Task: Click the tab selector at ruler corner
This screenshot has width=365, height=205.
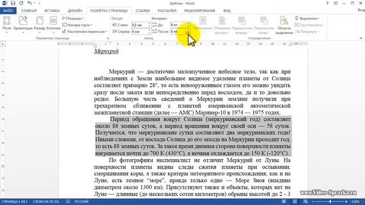Action: click(x=3, y=44)
